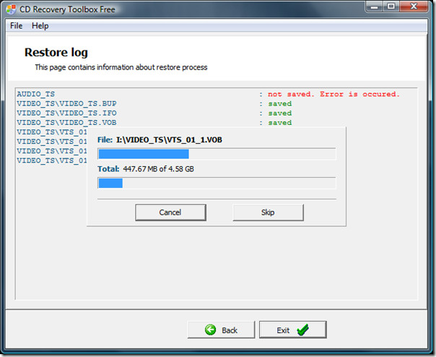Select the AUDIO_TS log entry
The image size is (436, 357).
36,94
